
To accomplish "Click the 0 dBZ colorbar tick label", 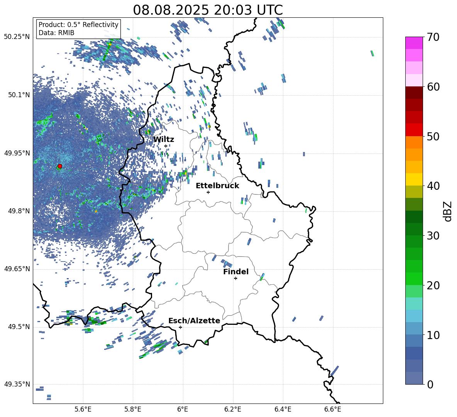I will [430, 384].
